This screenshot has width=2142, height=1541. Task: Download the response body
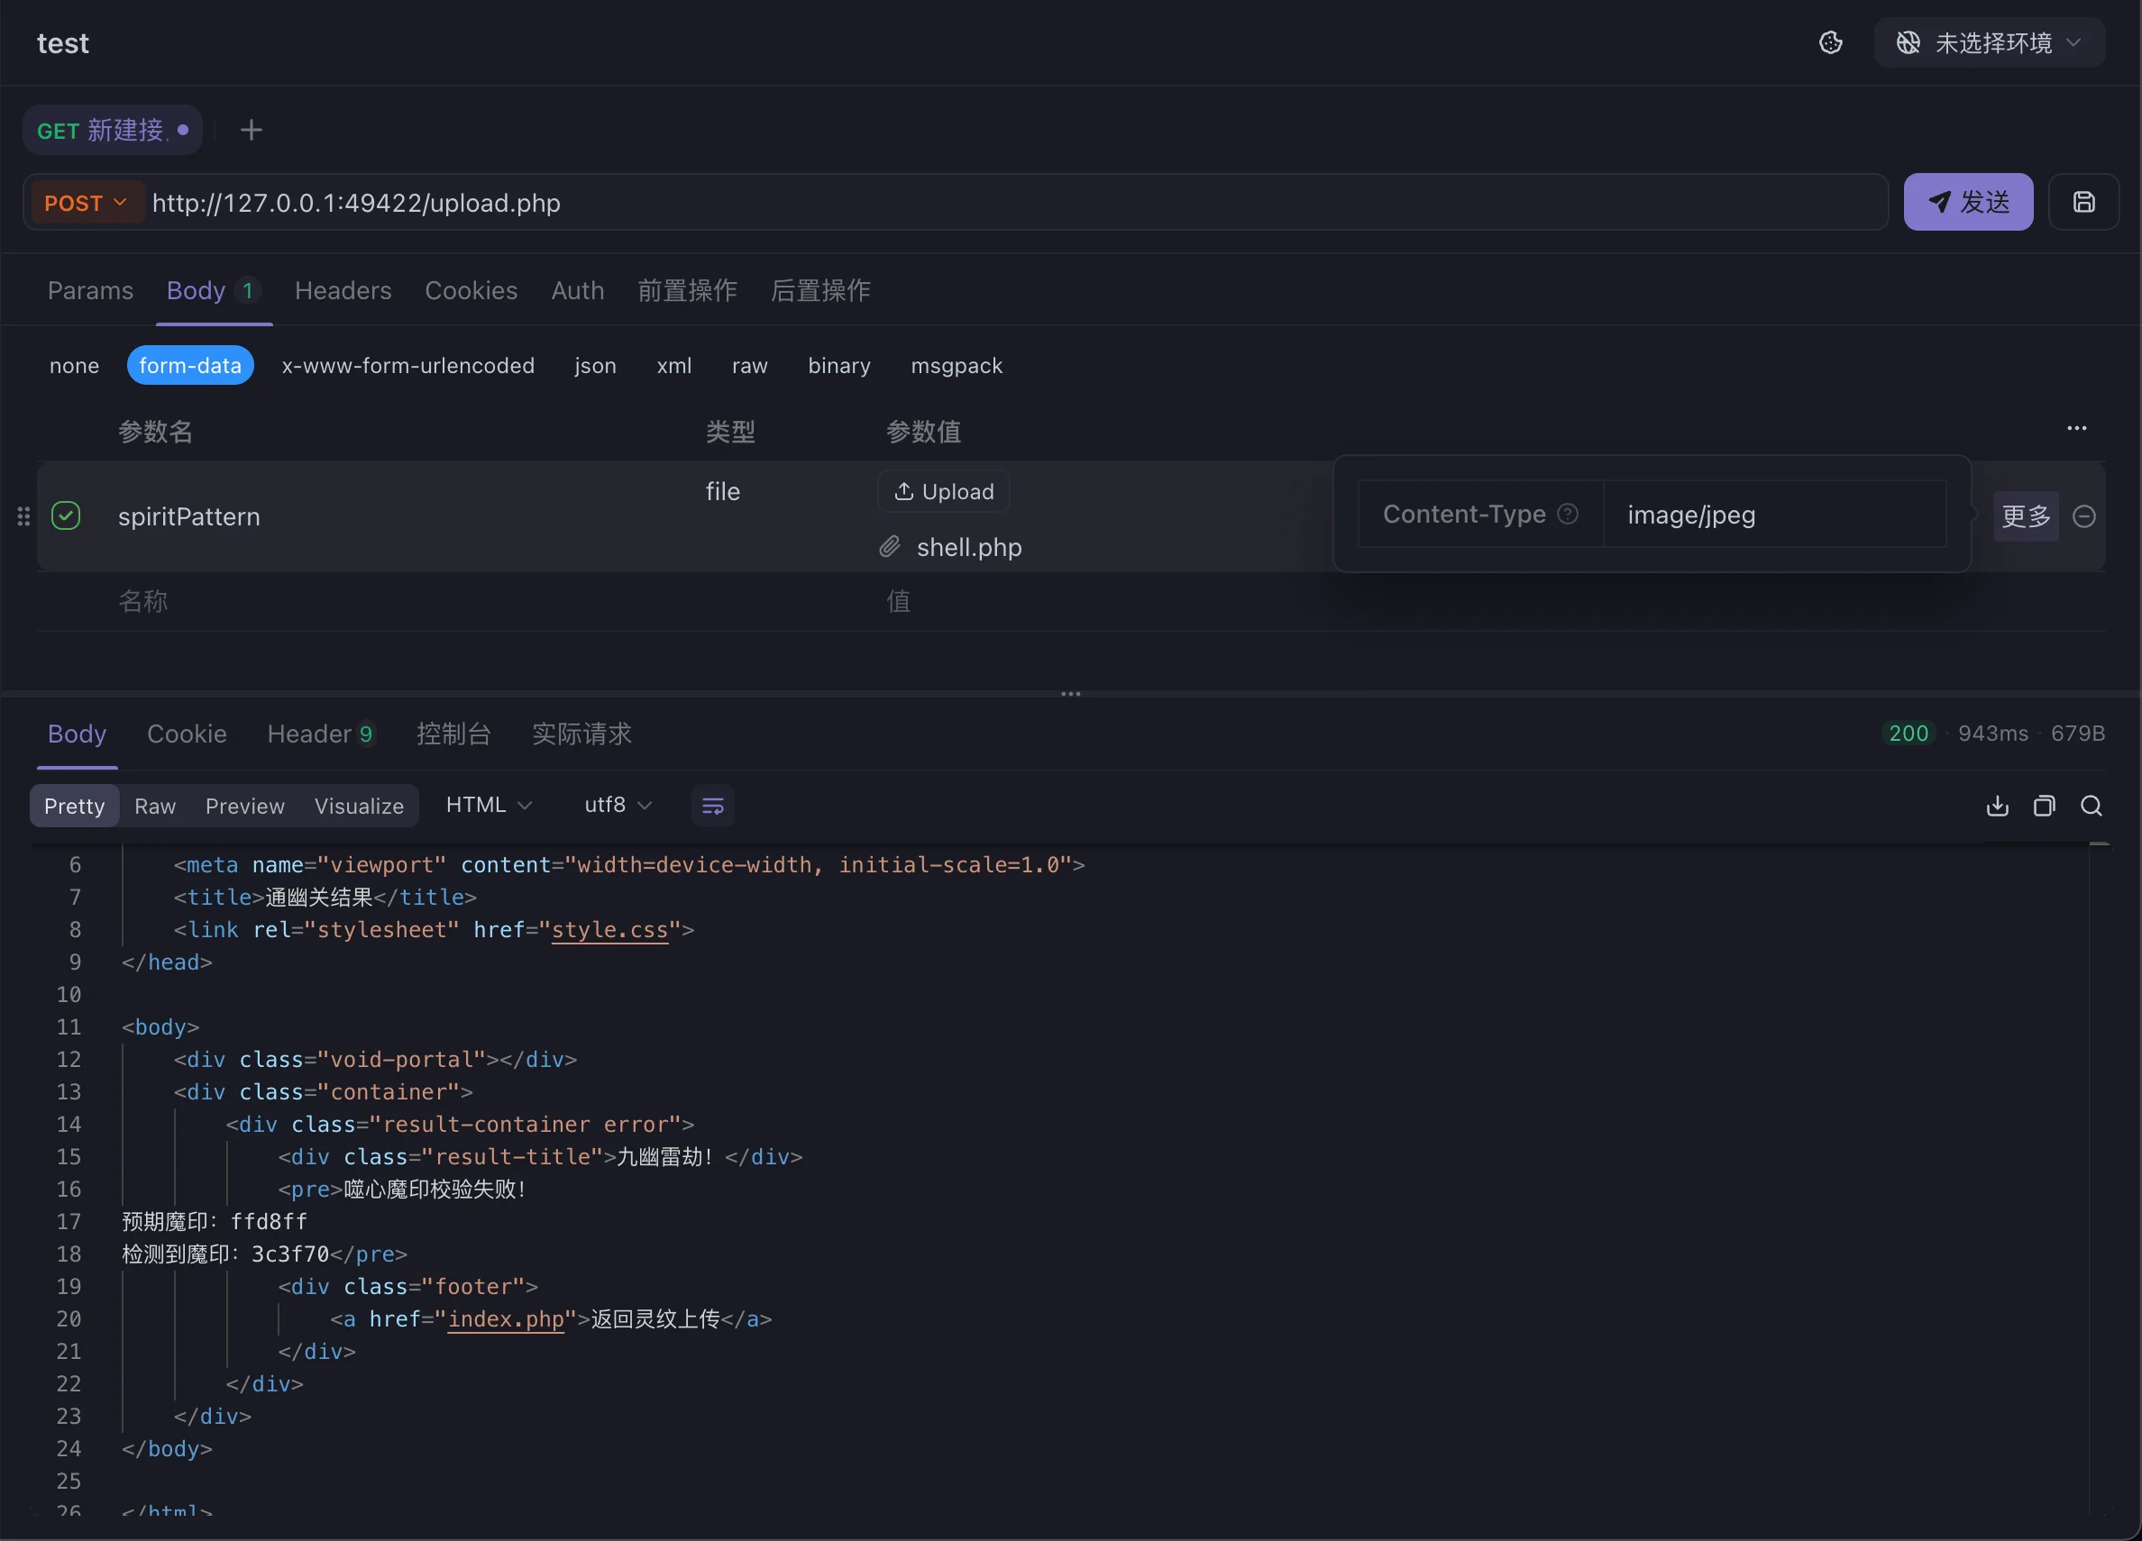[x=1997, y=806]
